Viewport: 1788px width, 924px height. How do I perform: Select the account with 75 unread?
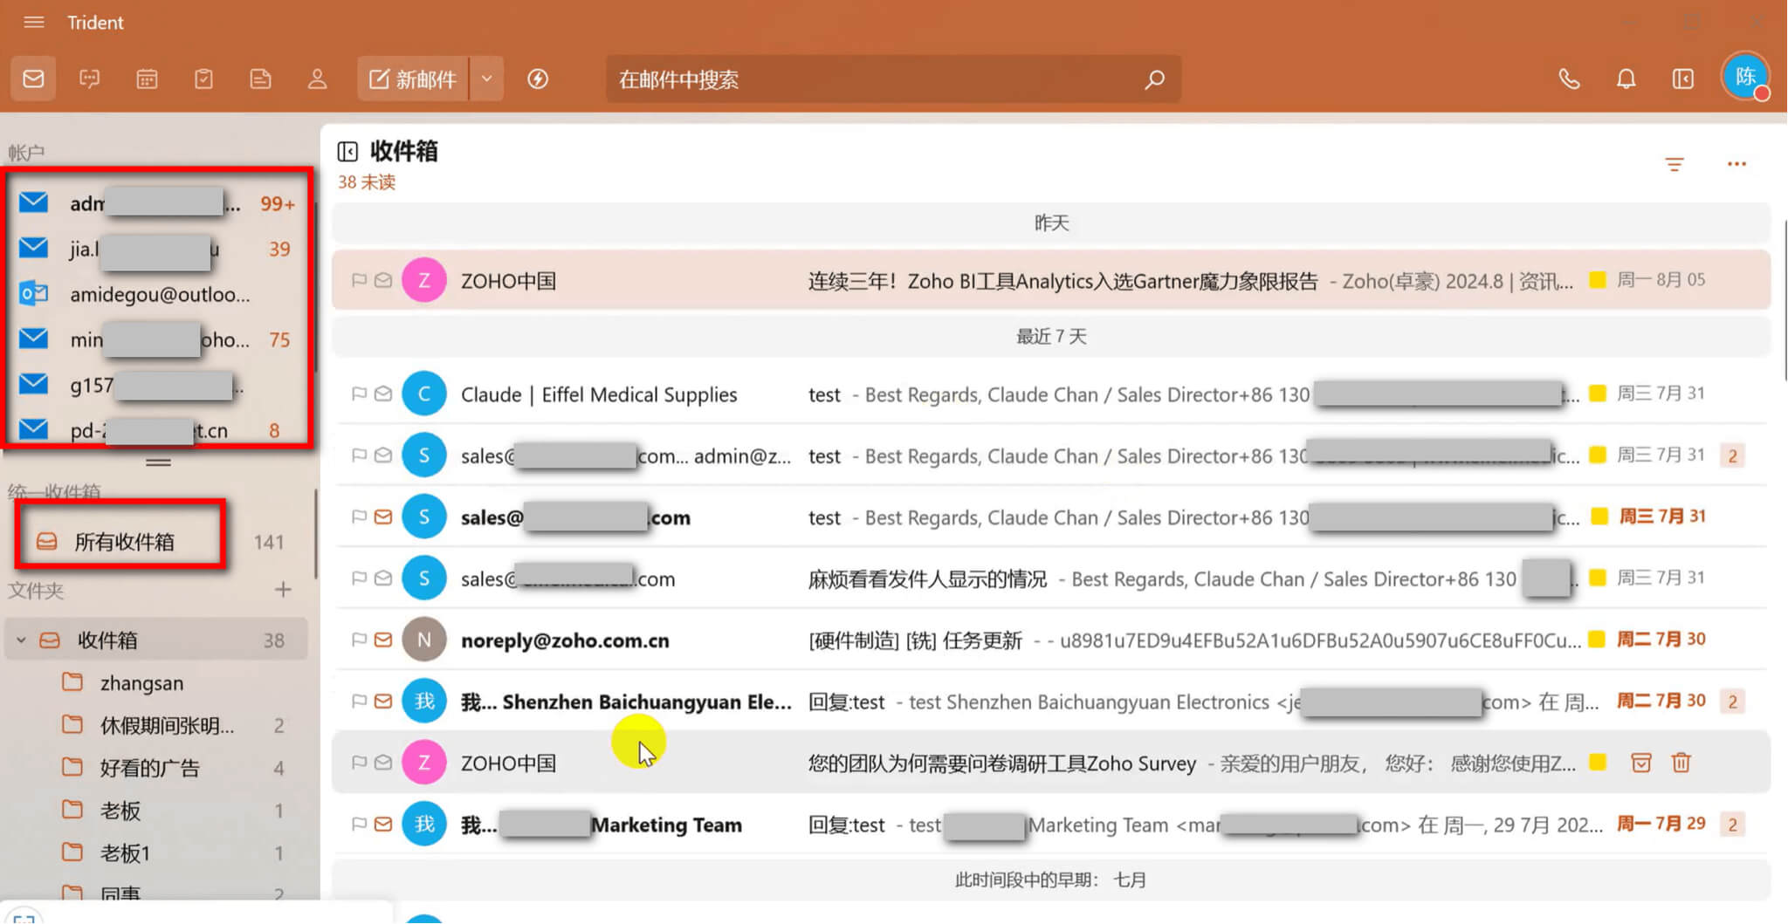pyautogui.click(x=157, y=339)
